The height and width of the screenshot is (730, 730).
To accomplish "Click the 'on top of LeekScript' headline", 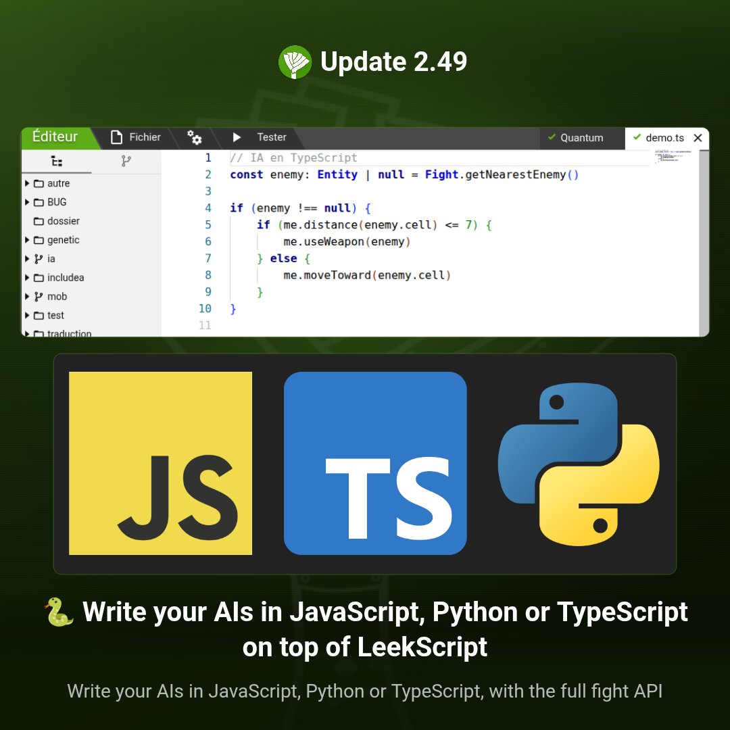I will click(364, 648).
